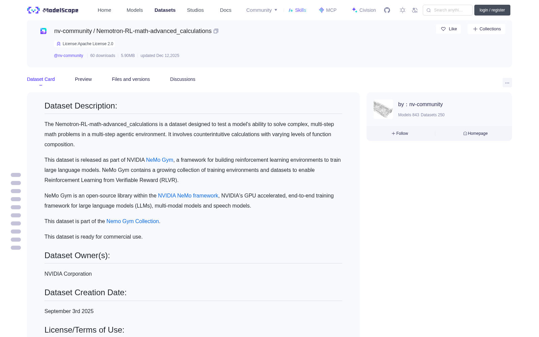Click the 'by：nv-community' name in sidebar
Screen dimensions: 539x337
coord(420,104)
